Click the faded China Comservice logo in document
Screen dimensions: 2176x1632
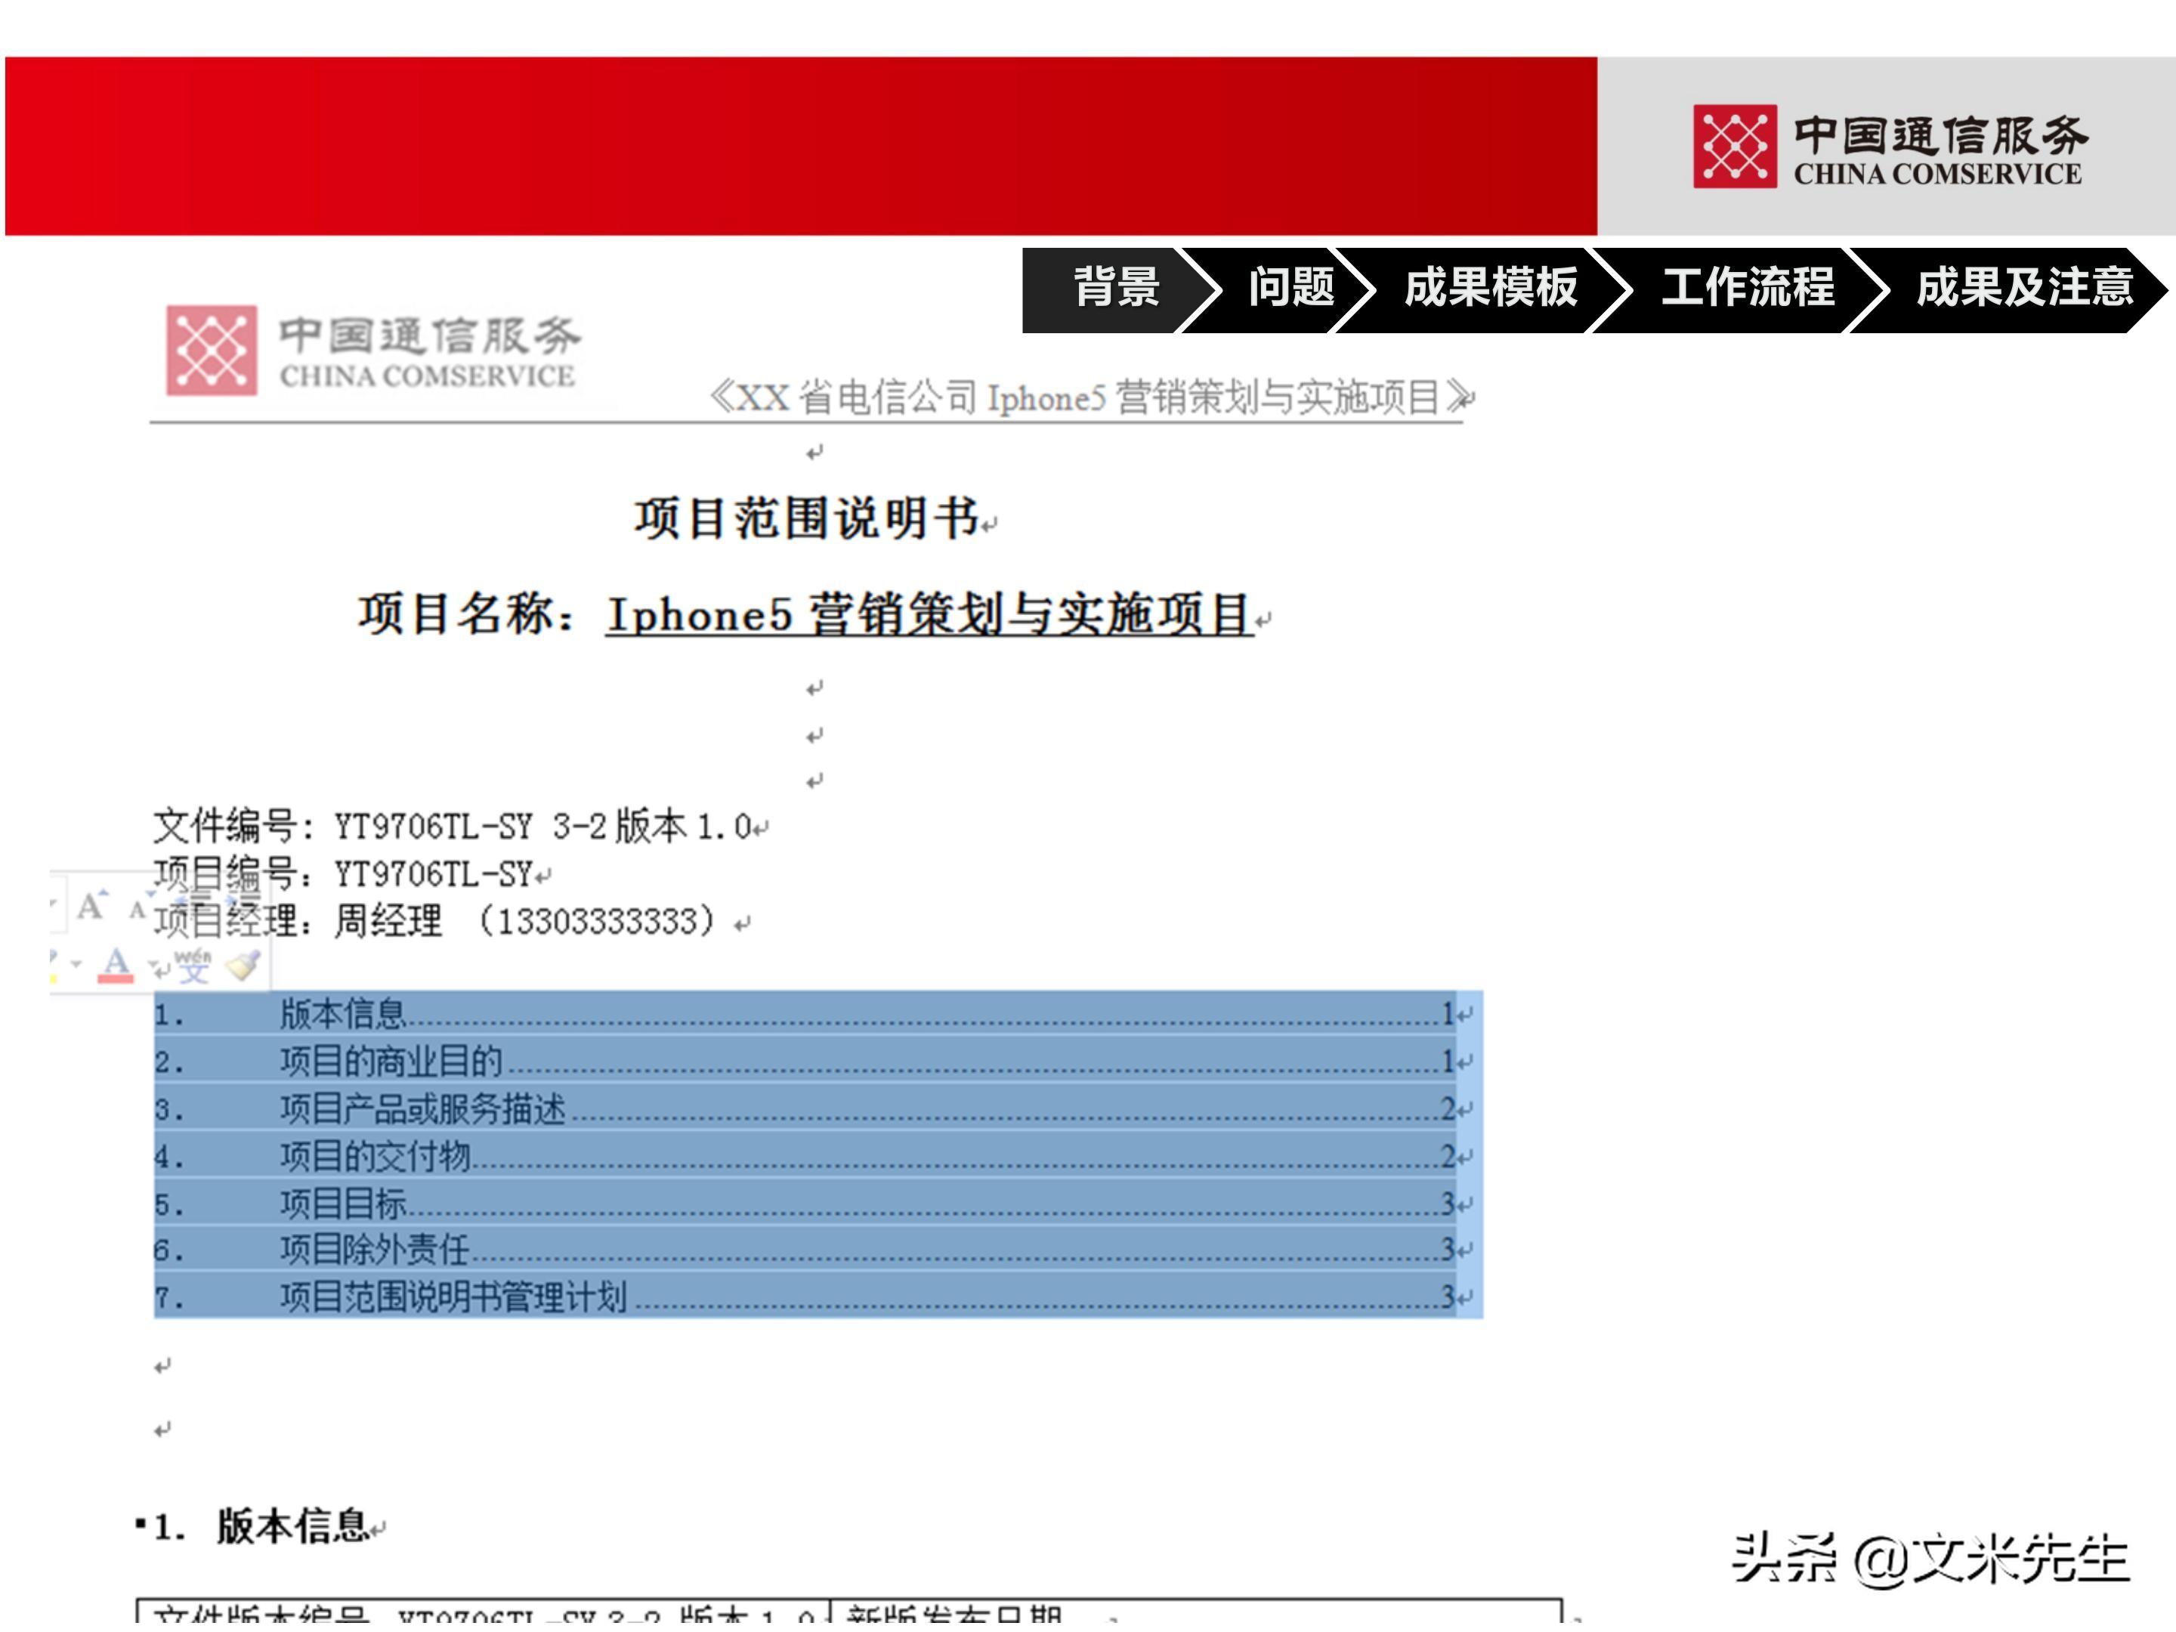pos(374,351)
